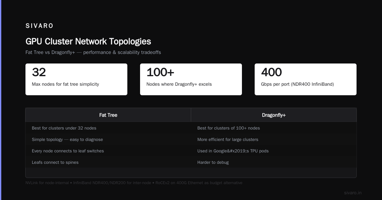Select 'More efficient for large clusters' cell
The width and height of the screenshot is (382, 200).
274,139
